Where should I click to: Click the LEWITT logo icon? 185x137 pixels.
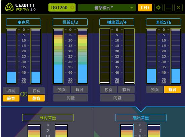[9, 7]
